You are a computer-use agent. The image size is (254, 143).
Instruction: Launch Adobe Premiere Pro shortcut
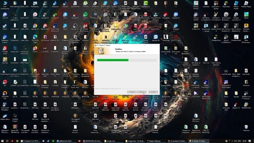click(206, 84)
